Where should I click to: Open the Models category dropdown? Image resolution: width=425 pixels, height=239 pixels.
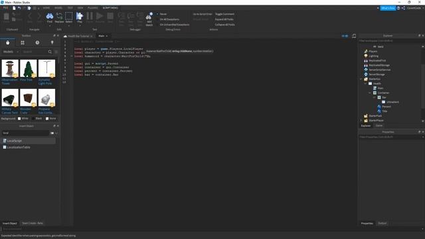tap(11, 52)
